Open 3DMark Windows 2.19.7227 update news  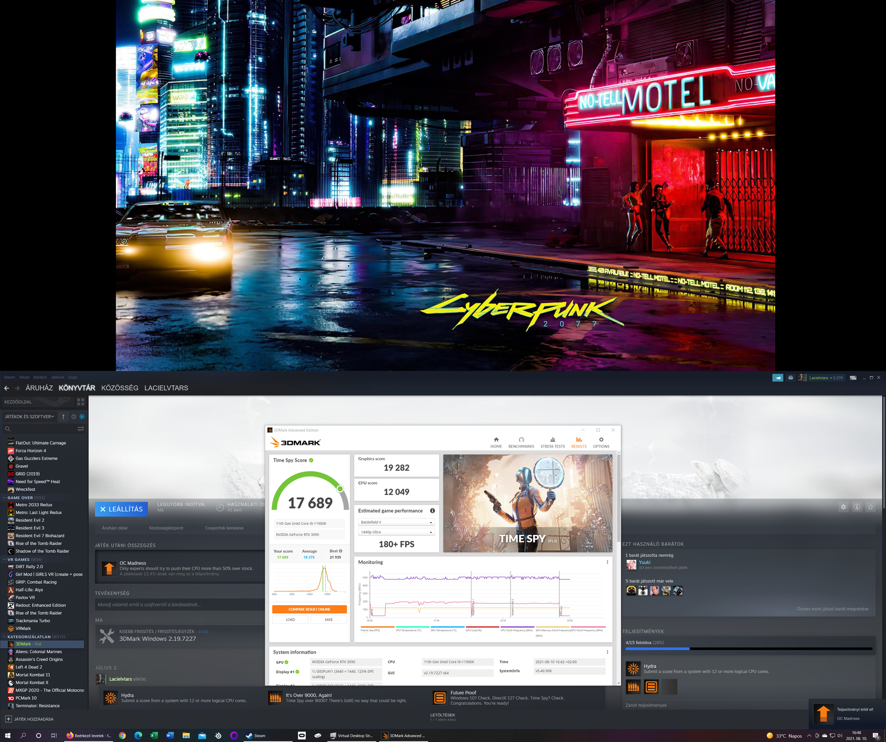click(158, 639)
